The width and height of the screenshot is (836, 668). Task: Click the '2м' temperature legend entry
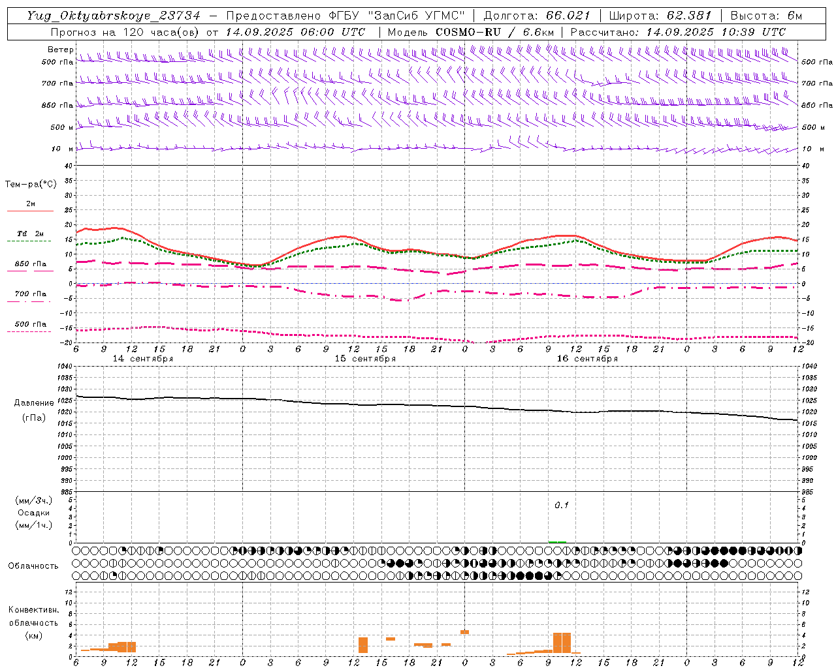(31, 204)
